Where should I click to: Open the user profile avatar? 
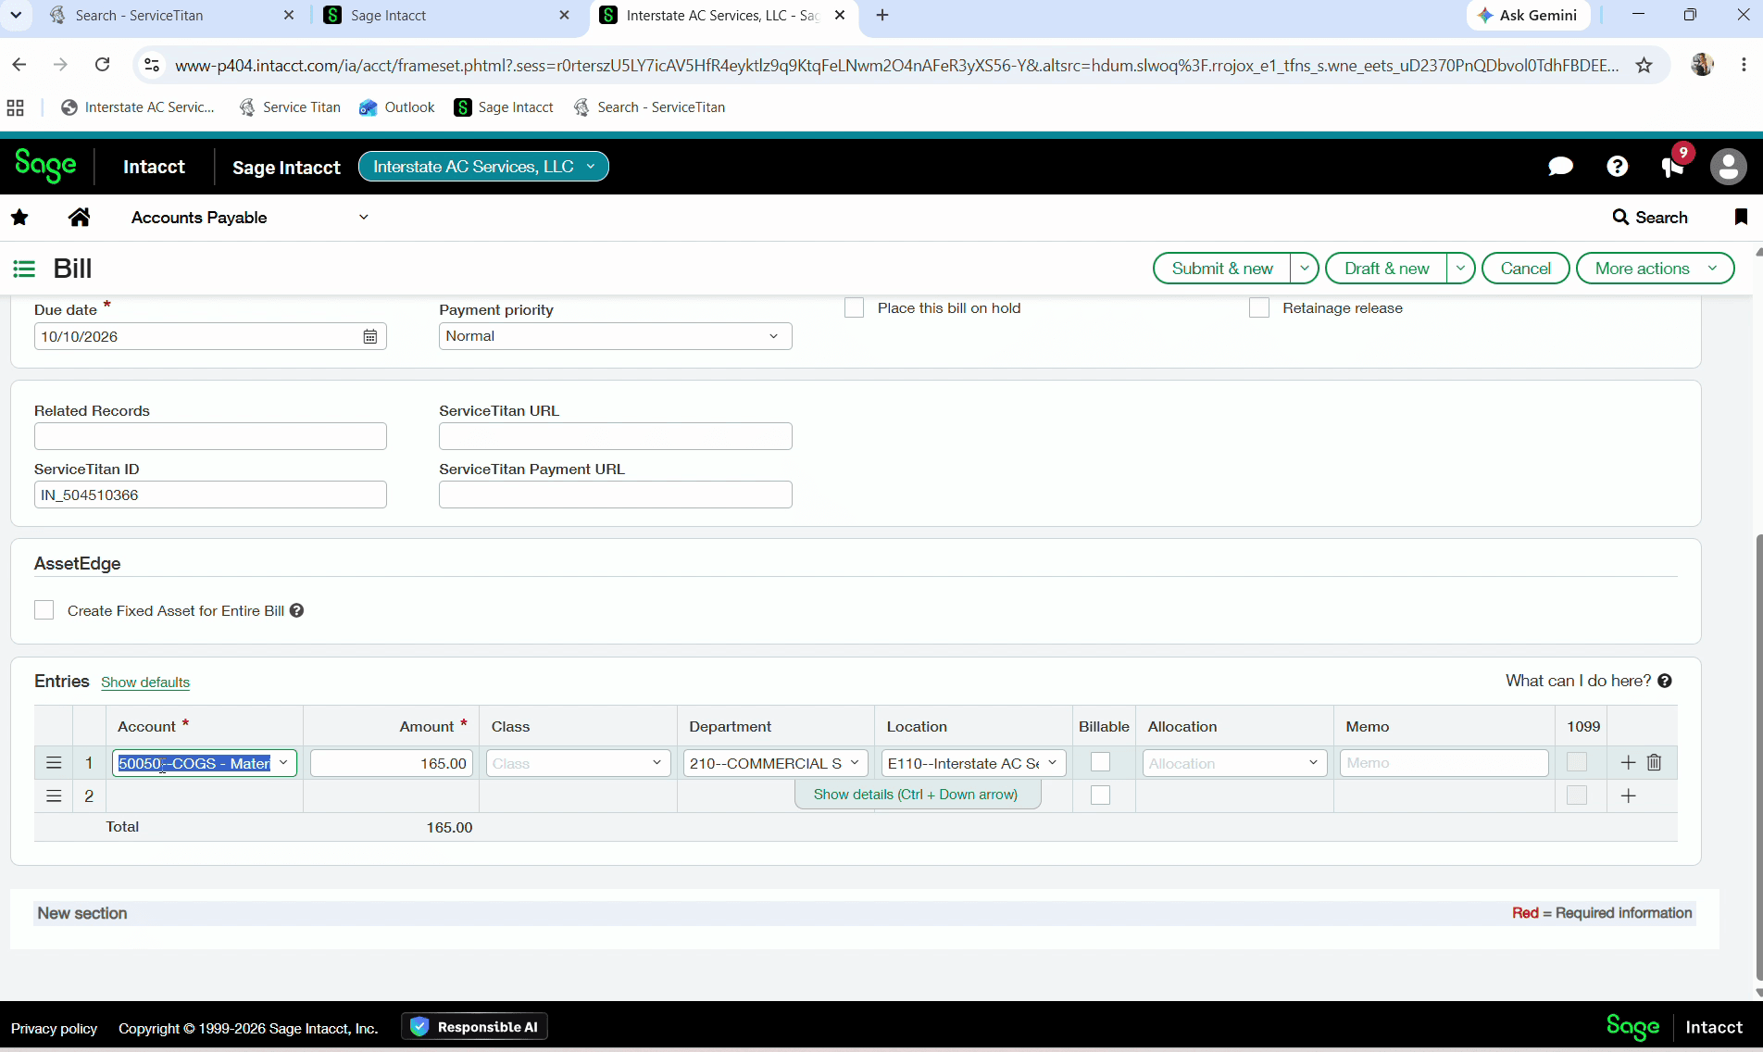1728,167
